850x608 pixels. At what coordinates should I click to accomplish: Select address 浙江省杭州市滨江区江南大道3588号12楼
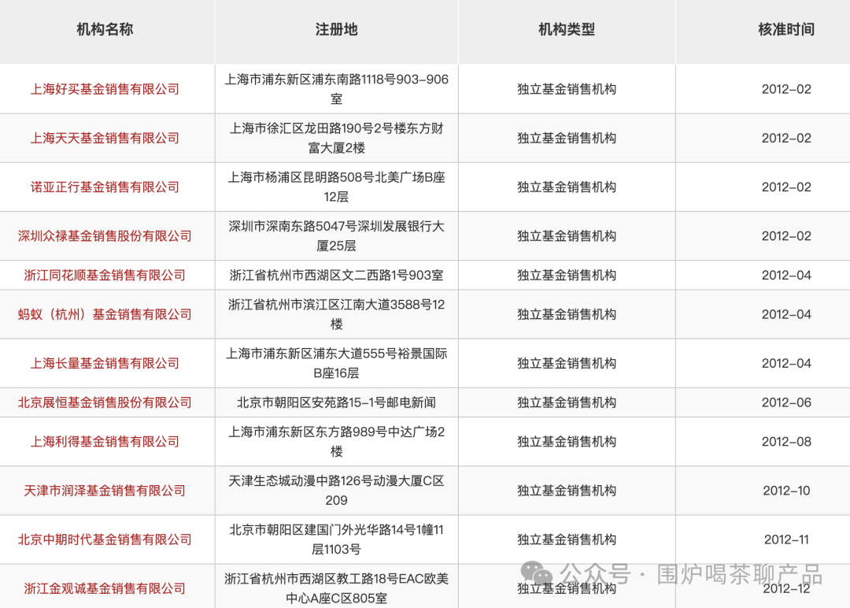(x=336, y=314)
